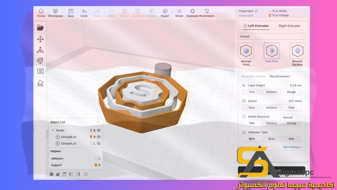Collapse the Model tree node

point(53,130)
